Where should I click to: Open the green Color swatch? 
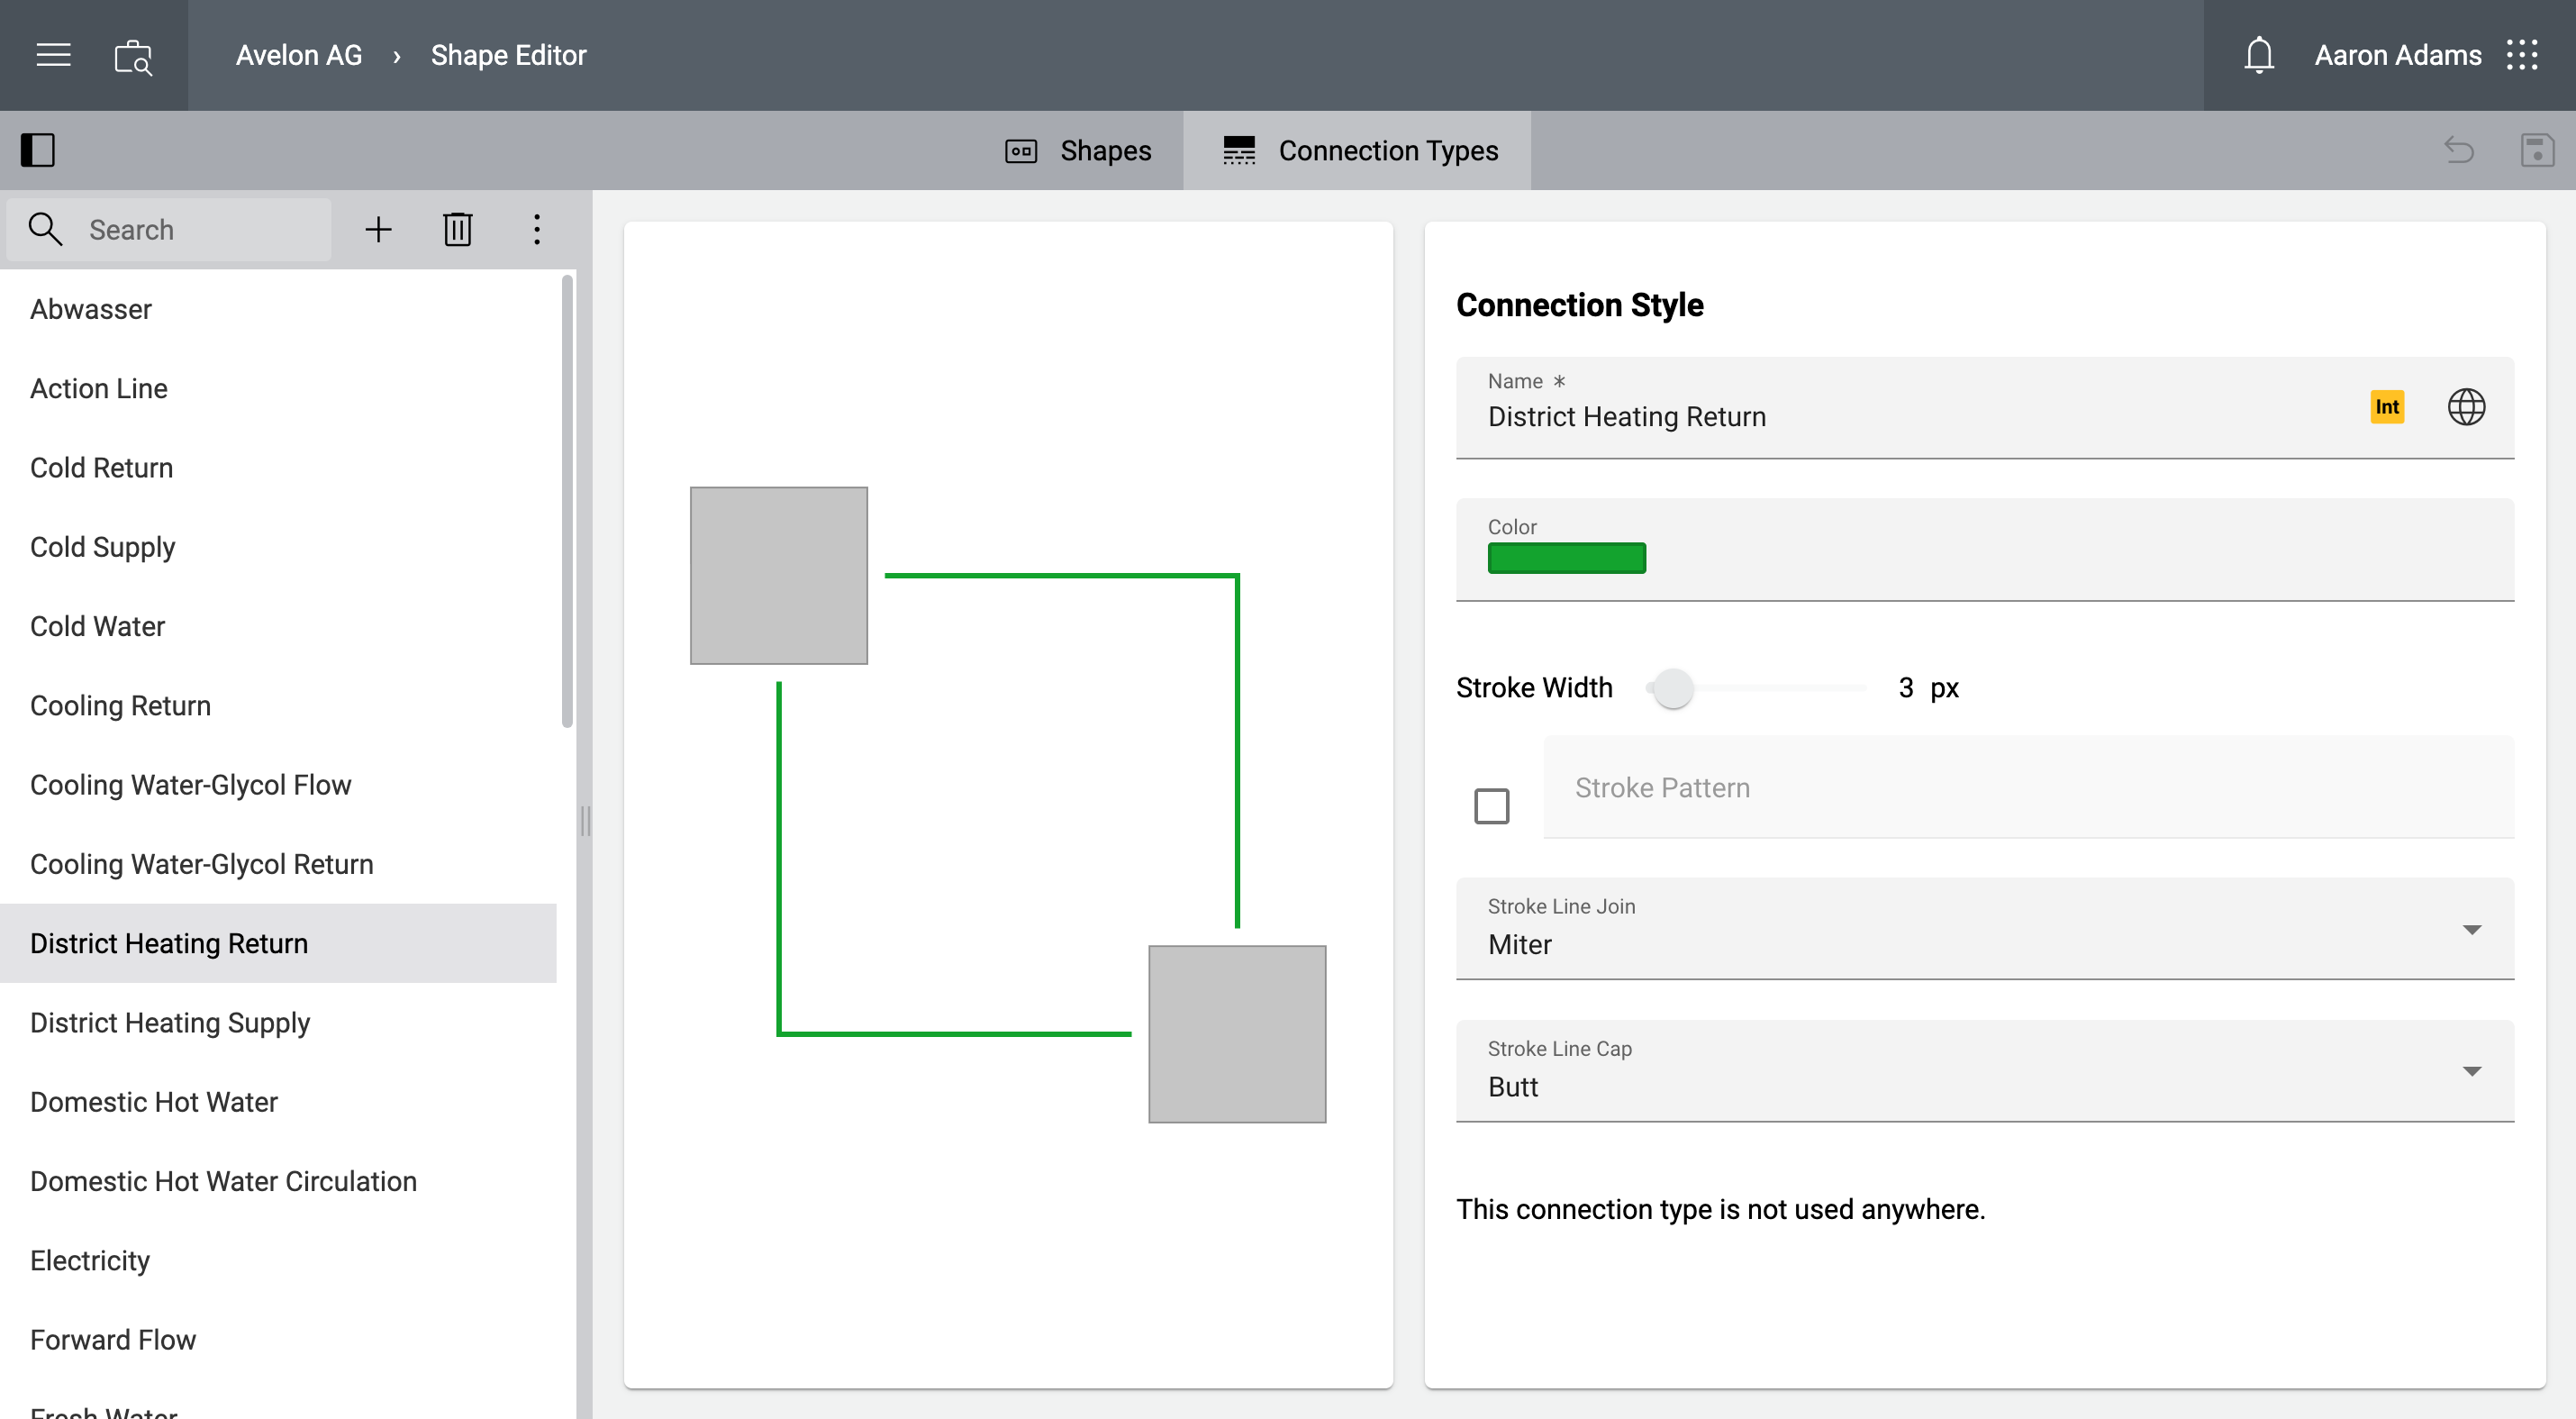point(1566,557)
